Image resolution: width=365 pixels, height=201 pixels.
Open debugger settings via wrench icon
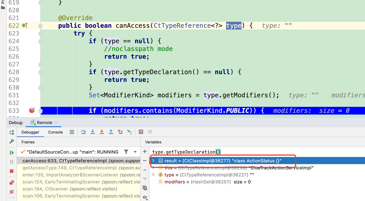point(12,141)
